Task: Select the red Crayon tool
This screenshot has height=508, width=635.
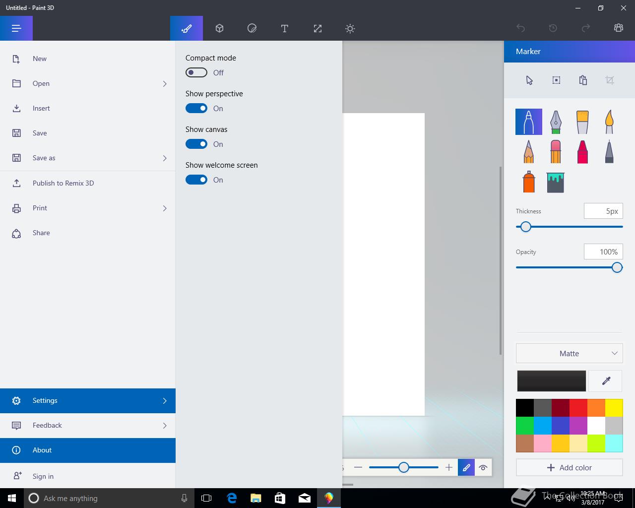Action: [x=582, y=151]
